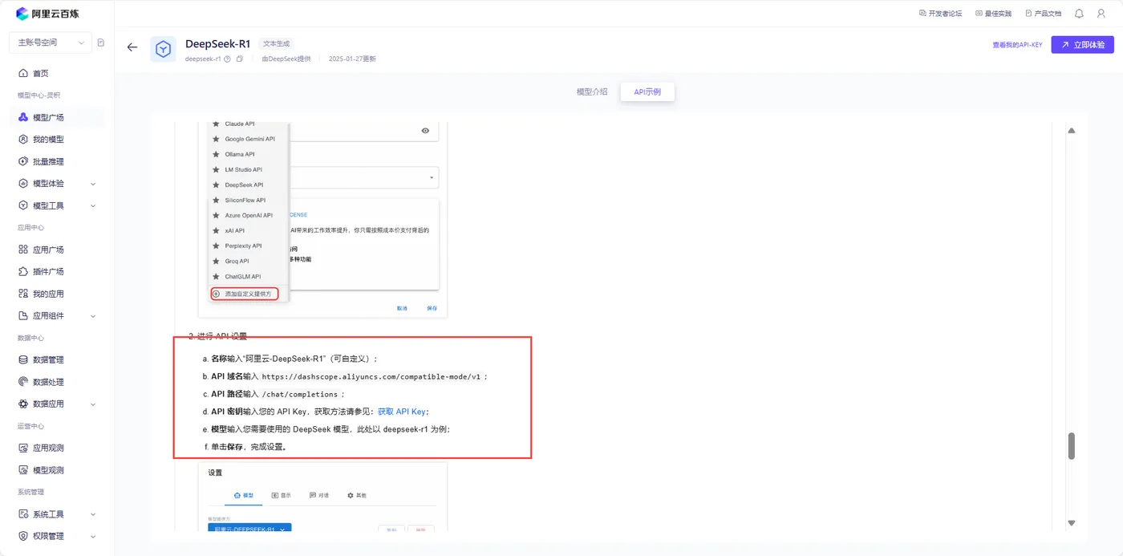The height and width of the screenshot is (556, 1123).
Task: Click the DeepSeek-R1 title text
Action: 218,44
